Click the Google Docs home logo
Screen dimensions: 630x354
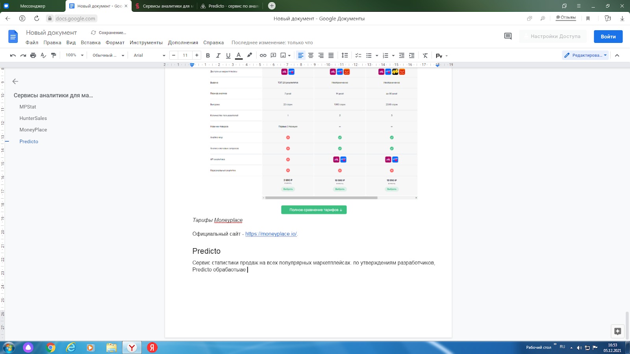click(13, 37)
